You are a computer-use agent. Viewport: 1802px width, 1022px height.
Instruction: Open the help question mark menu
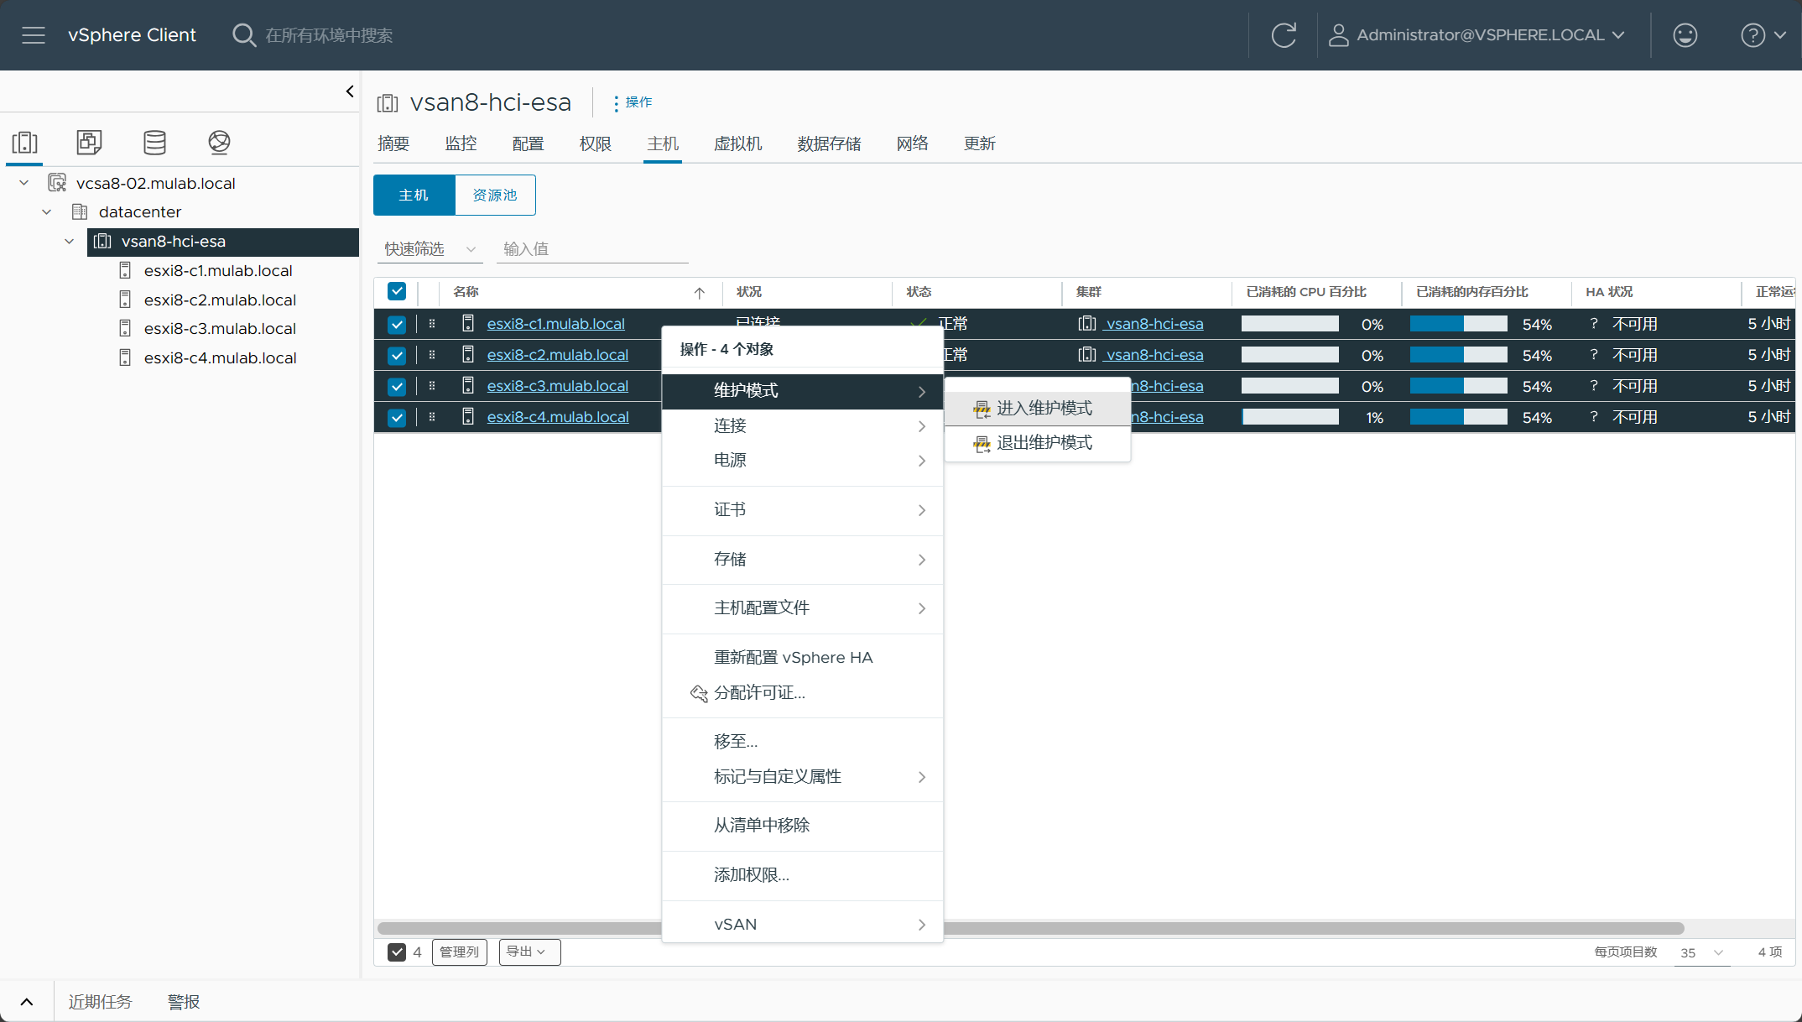(x=1763, y=35)
